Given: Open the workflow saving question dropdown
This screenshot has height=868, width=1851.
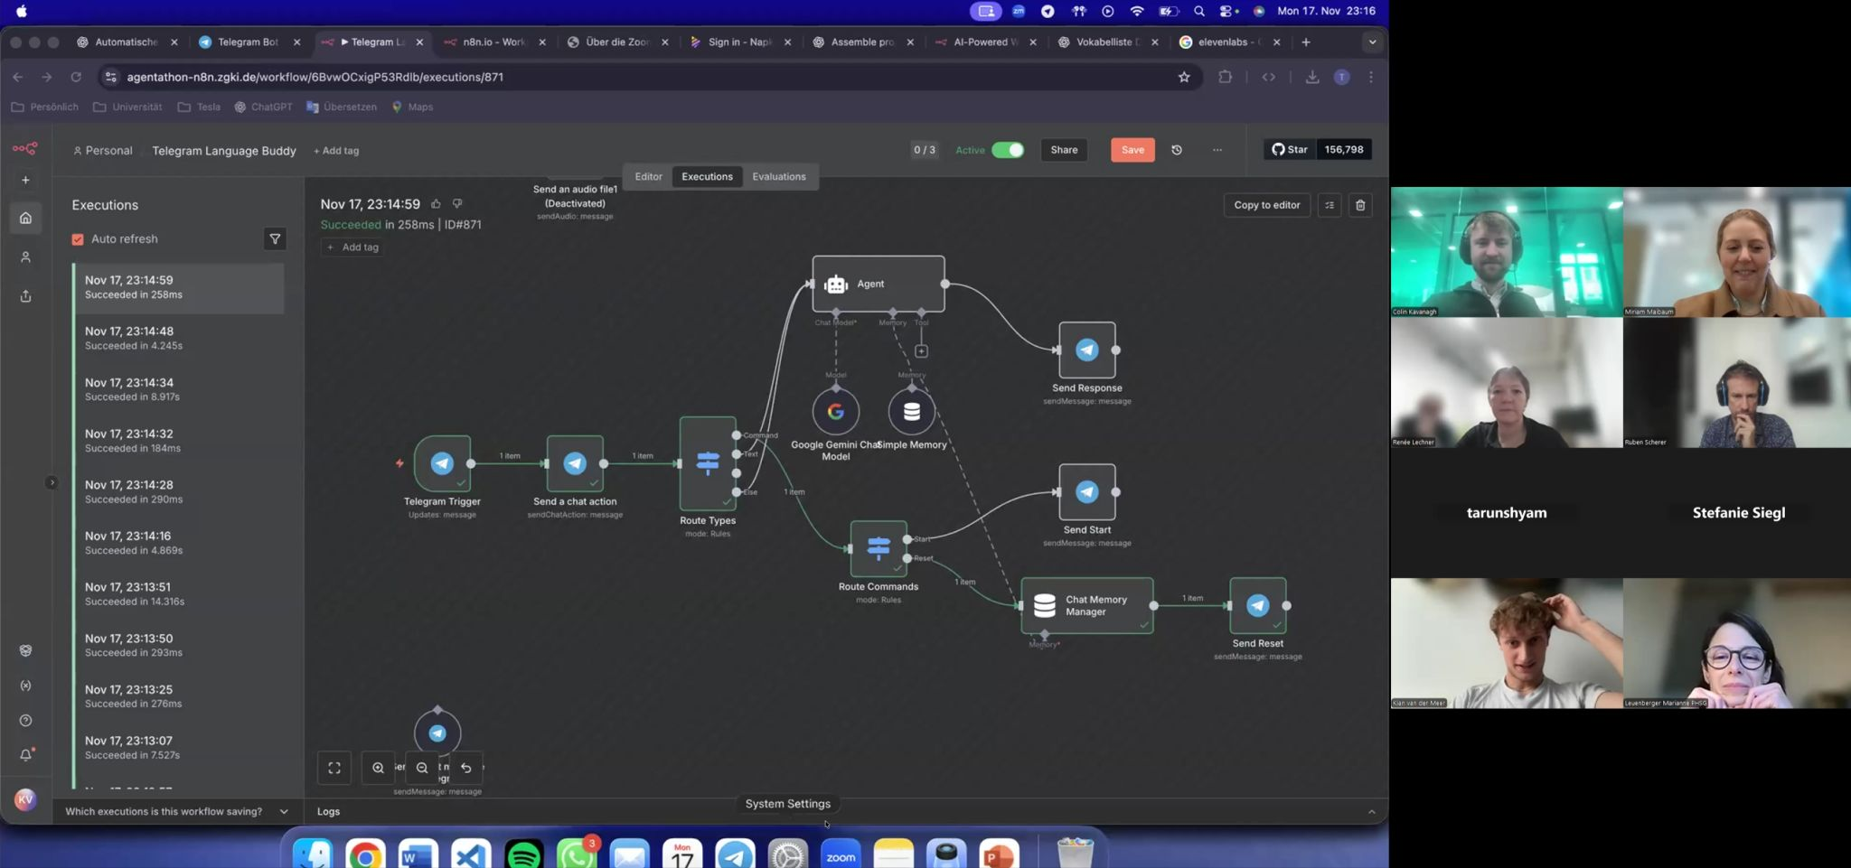Looking at the screenshot, I should [284, 811].
